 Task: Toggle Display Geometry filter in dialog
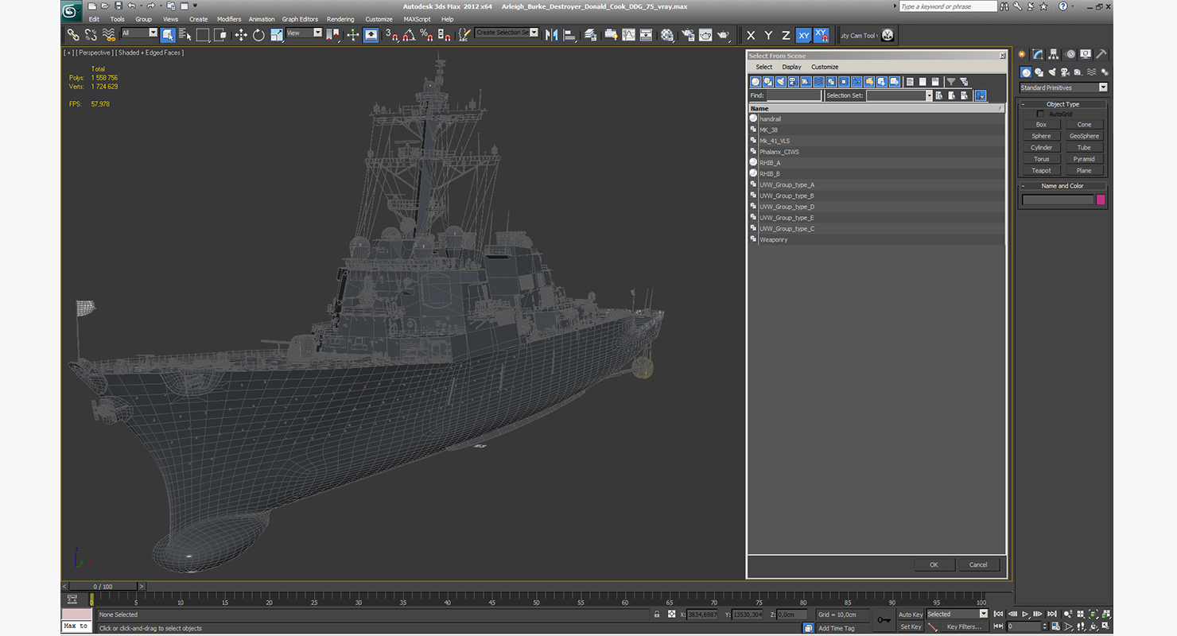coord(756,81)
